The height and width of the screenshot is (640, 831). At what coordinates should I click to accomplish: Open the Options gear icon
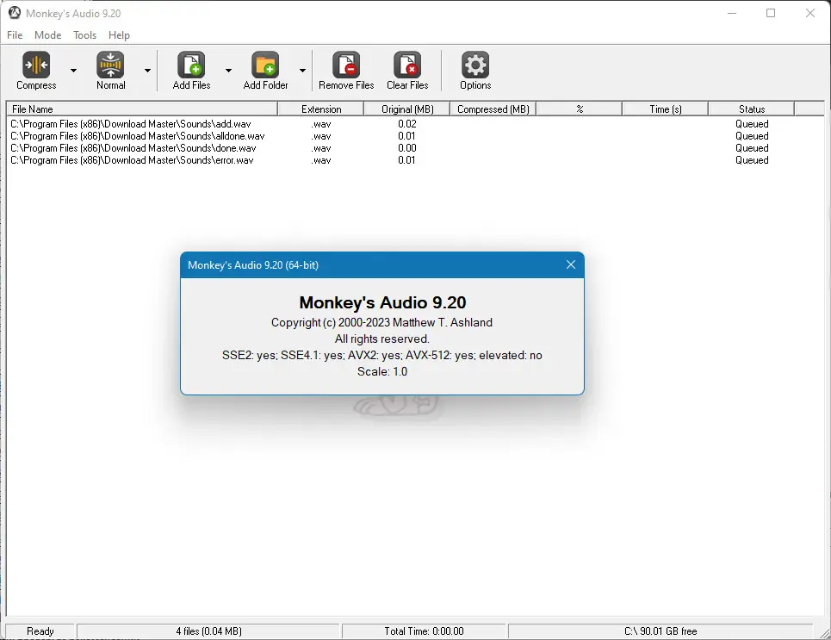[x=475, y=65]
